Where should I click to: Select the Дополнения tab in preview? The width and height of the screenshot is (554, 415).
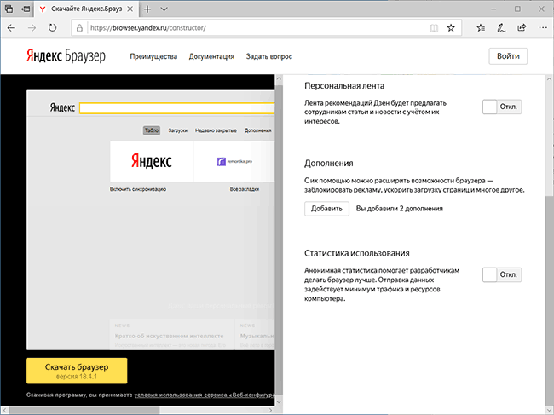pyautogui.click(x=258, y=130)
